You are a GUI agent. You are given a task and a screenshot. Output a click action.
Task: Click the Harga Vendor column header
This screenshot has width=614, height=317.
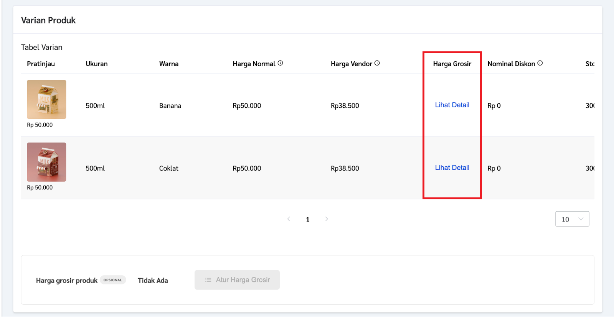coord(352,64)
